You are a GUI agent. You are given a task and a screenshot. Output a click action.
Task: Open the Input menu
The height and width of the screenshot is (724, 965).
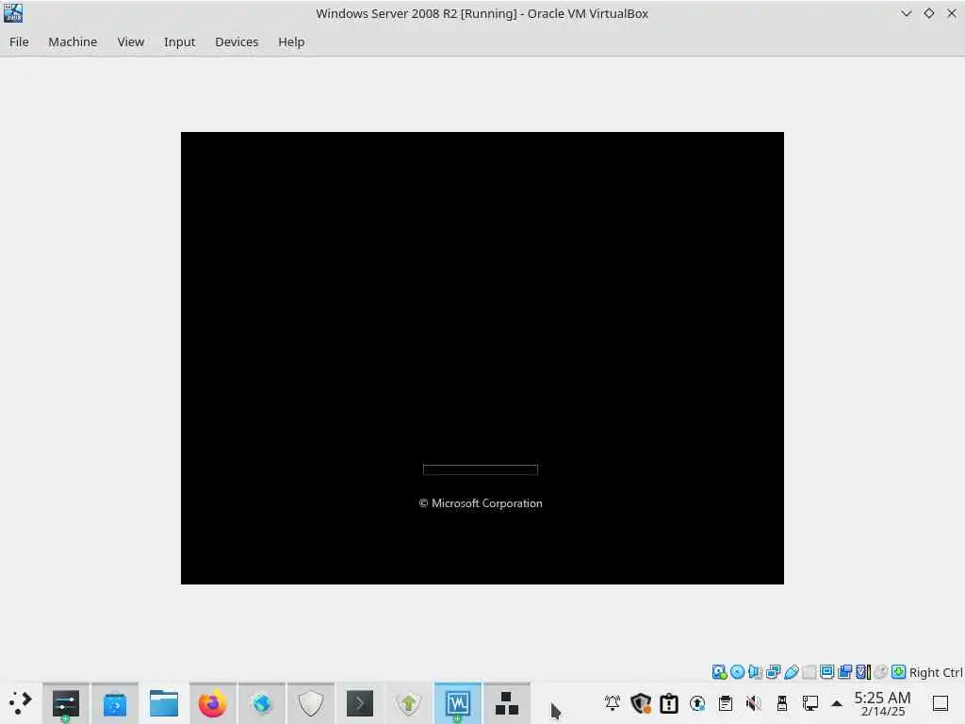(x=179, y=41)
